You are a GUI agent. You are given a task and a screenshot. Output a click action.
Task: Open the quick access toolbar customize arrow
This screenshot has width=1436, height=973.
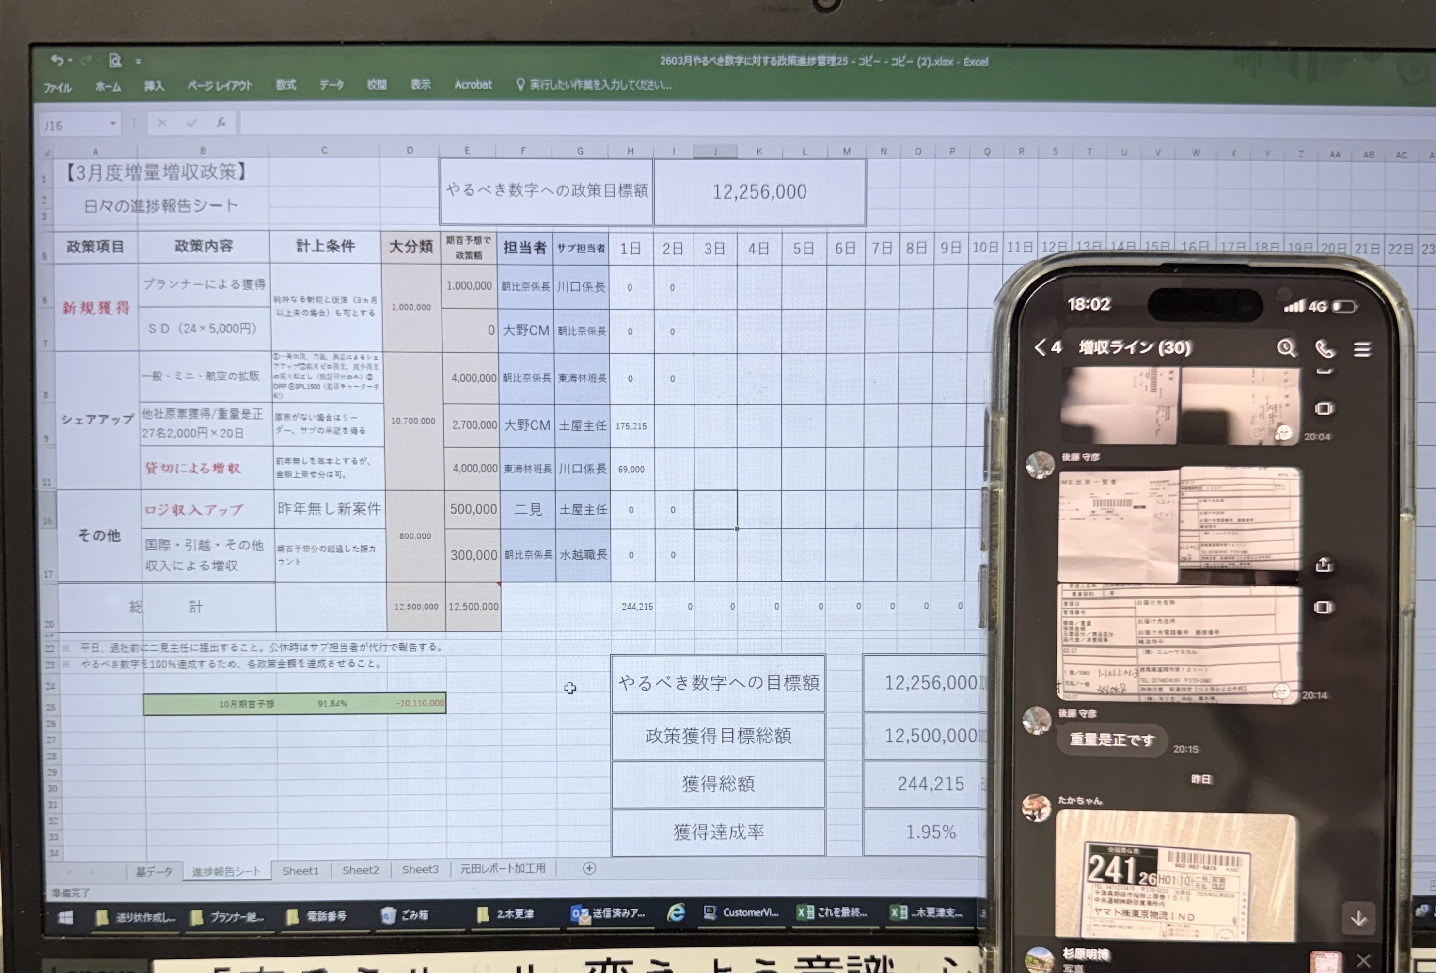(139, 62)
